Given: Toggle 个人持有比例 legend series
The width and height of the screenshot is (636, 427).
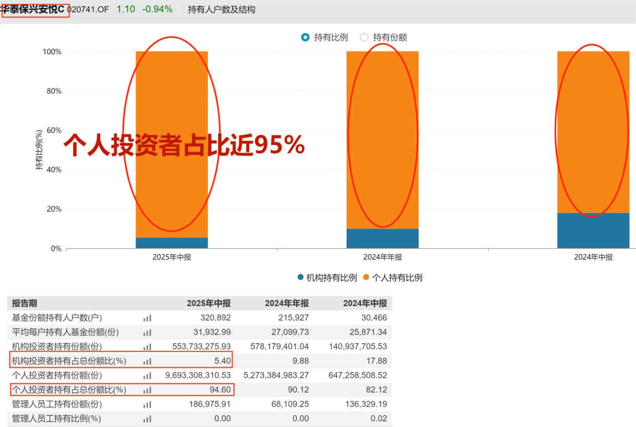Looking at the screenshot, I should pos(392,277).
